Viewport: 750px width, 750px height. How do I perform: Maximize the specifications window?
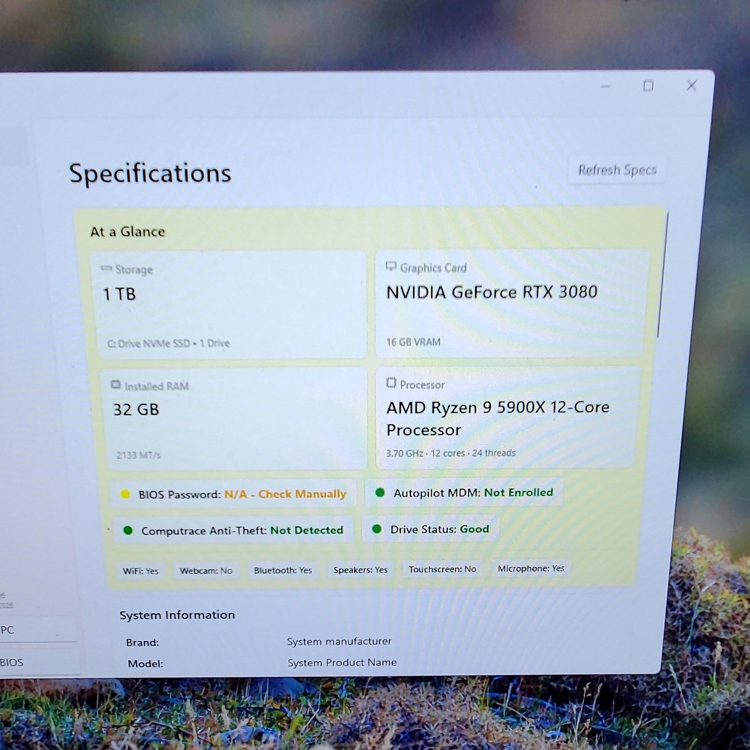point(648,86)
